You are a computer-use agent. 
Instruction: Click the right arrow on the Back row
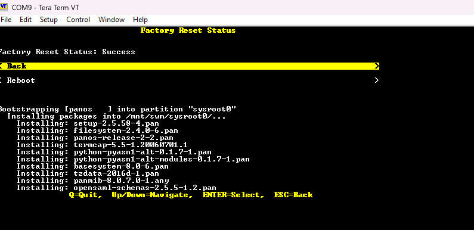(377, 66)
